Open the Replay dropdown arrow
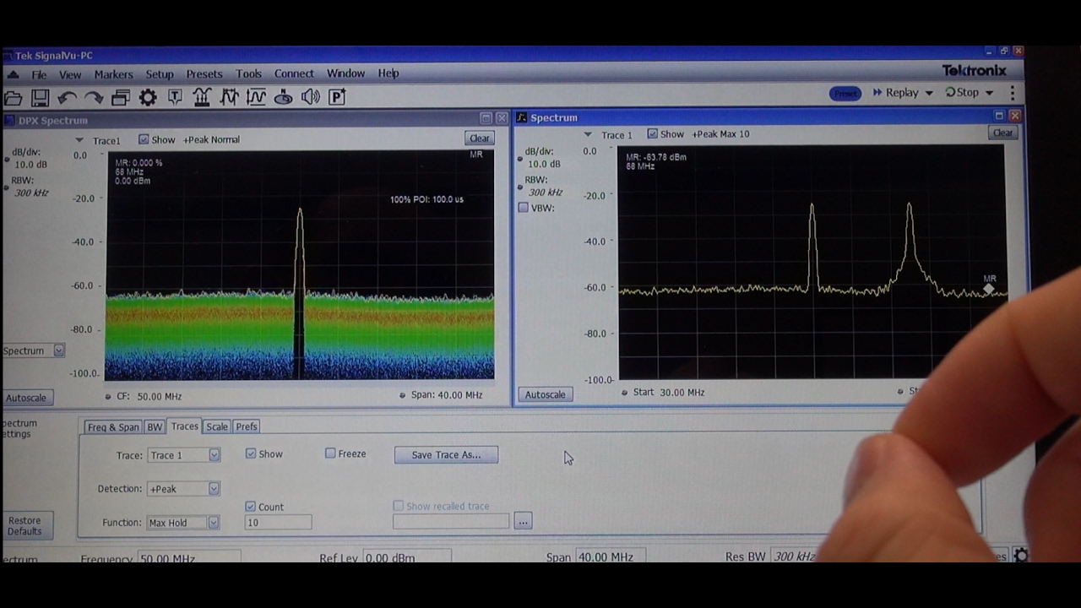 (x=929, y=93)
